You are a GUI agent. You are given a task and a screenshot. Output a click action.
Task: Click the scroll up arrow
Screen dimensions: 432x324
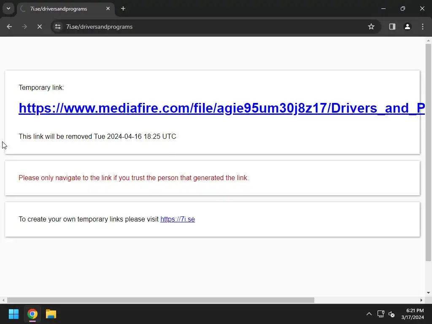point(428,40)
